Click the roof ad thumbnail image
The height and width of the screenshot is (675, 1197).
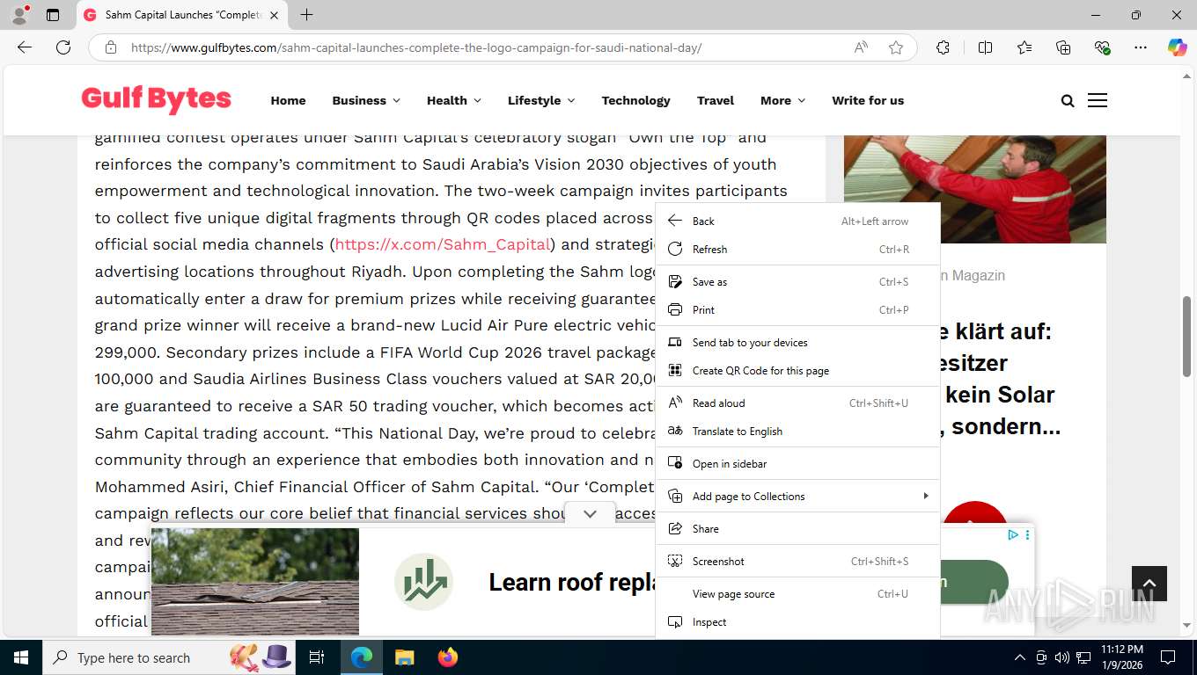[x=255, y=581]
